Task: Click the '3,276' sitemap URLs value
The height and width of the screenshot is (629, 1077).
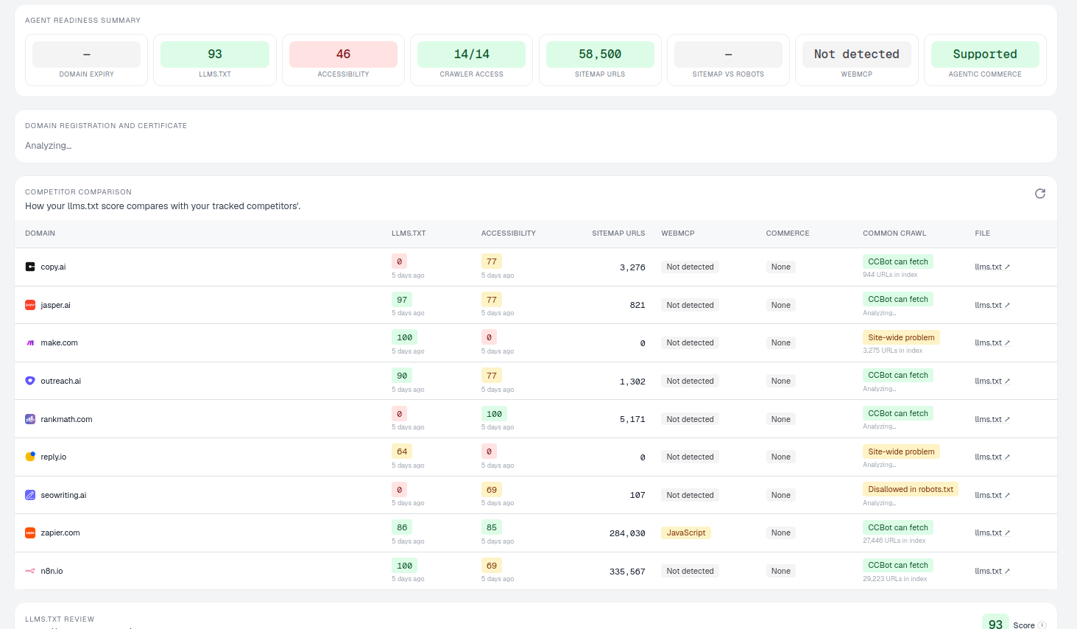Action: tap(632, 267)
